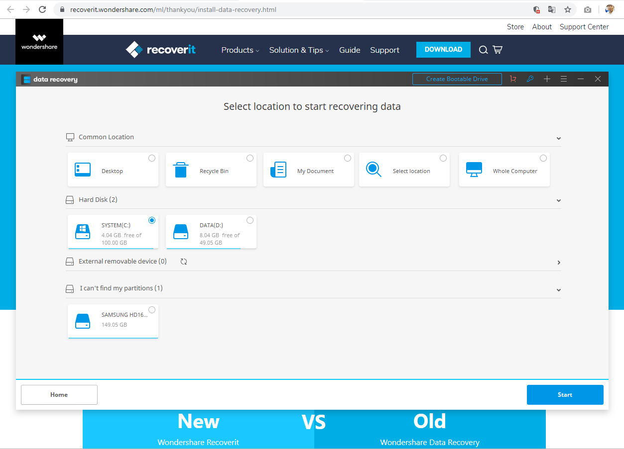This screenshot has width=624, height=449.
Task: Open the Products dropdown menu
Action: pos(240,50)
